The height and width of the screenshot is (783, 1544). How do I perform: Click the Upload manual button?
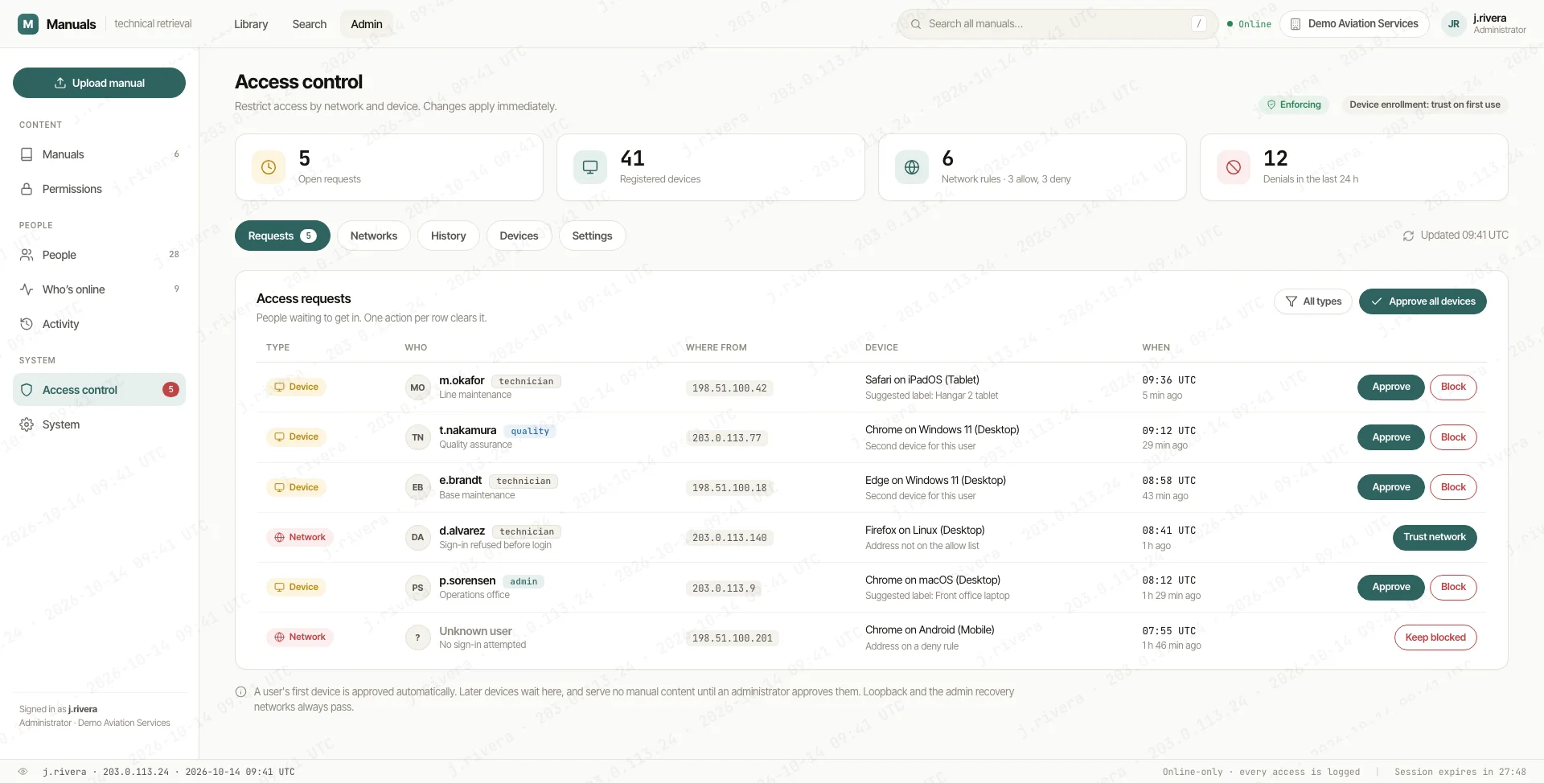pyautogui.click(x=99, y=83)
